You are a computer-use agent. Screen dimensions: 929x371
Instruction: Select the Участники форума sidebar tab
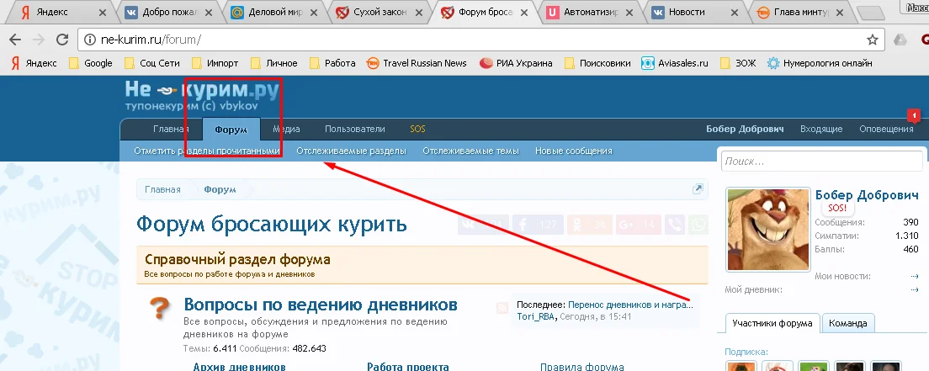pos(772,324)
